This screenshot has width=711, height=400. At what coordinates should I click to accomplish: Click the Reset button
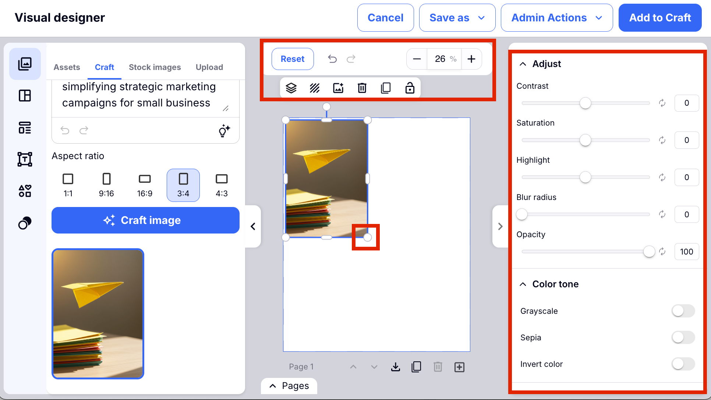[x=293, y=59]
